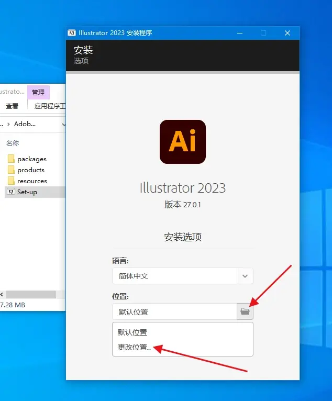
Task: Click the Set-up application icon
Action: (x=11, y=192)
